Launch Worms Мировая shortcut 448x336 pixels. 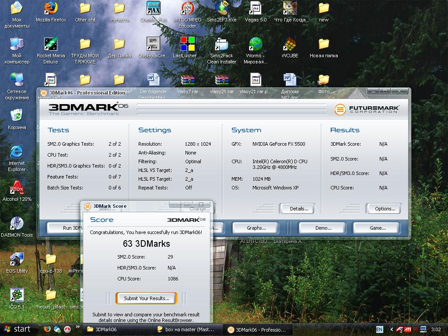pyautogui.click(x=255, y=51)
